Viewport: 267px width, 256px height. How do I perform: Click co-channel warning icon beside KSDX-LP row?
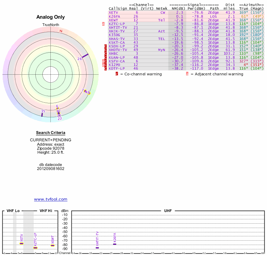point(105,46)
